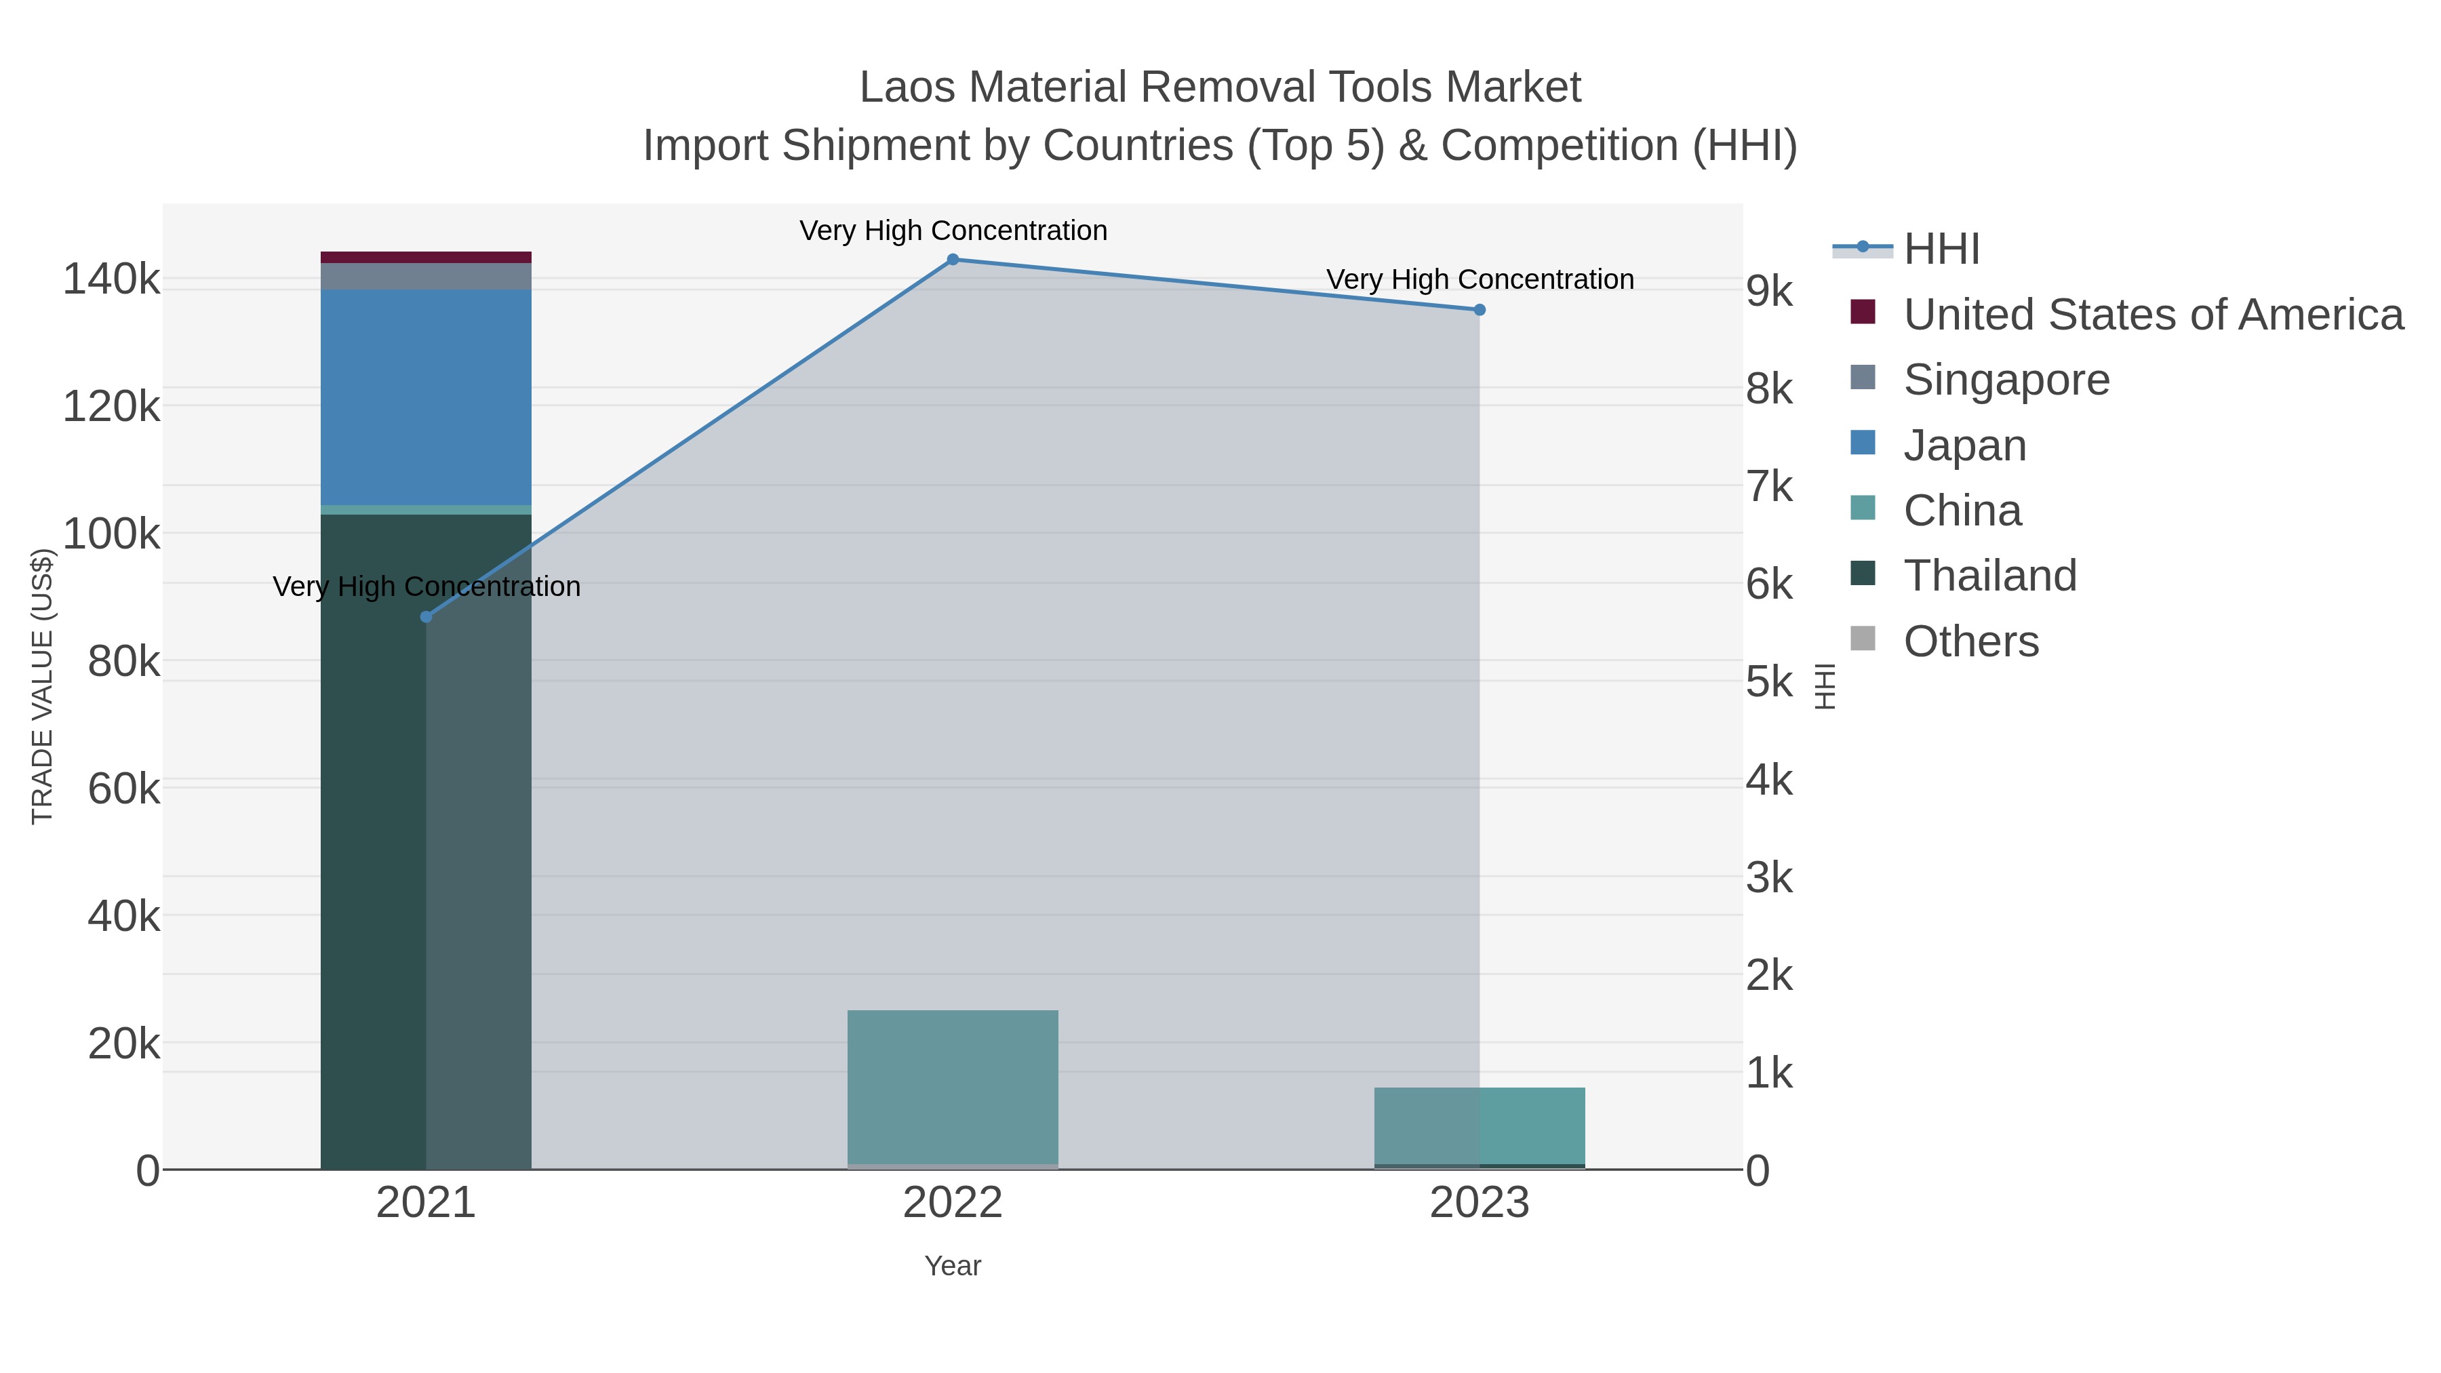Click the Japan blue legend swatch
Viewport: 2441px width, 1373px height.
point(1862,443)
